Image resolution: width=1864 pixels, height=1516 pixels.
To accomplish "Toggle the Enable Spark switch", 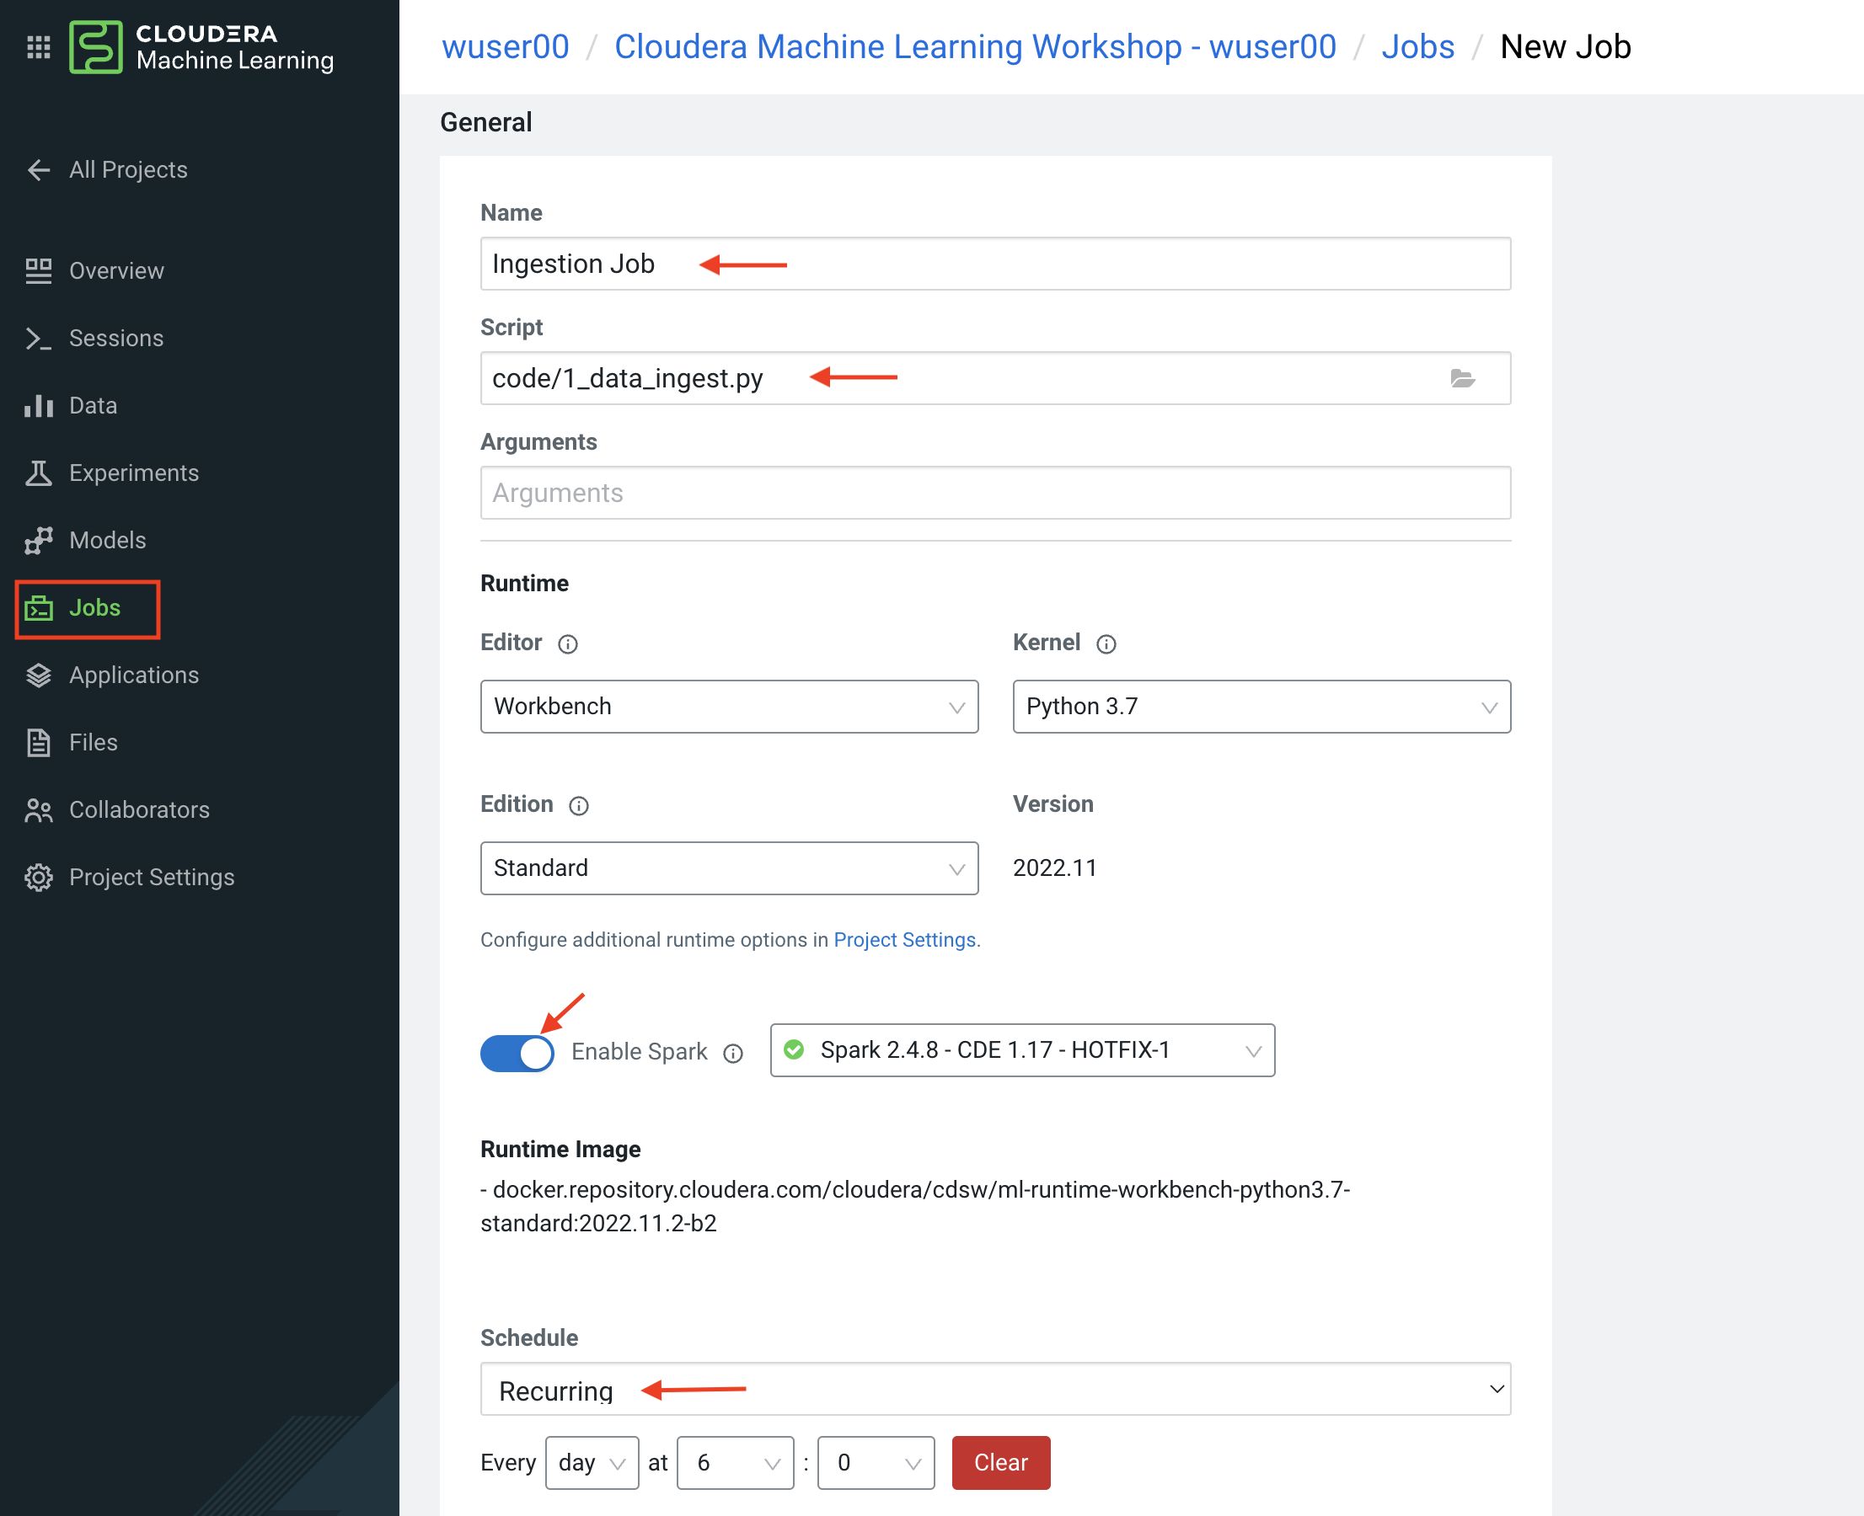I will 517,1053.
